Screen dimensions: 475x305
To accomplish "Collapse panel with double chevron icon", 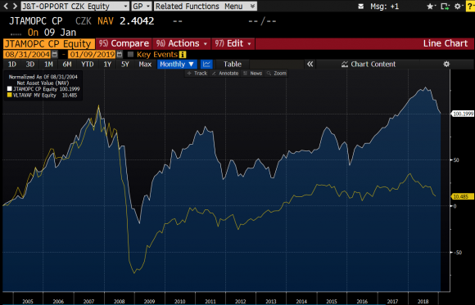I will pyautogui.click(x=310, y=64).
